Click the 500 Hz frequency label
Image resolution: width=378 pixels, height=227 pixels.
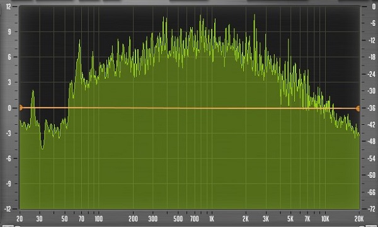(178, 219)
